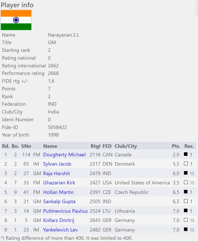Open Yankelevich Lev player link
Screen dimensions: 198x242
(60, 230)
